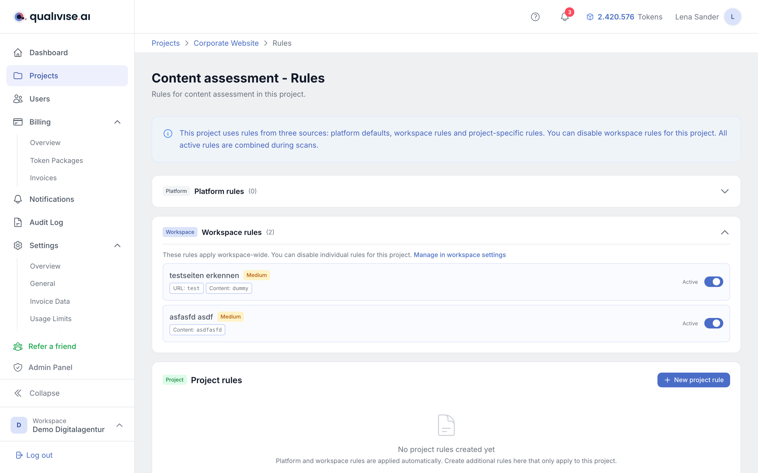Collapse the Workspace rules section
The height and width of the screenshot is (473, 758).
point(725,232)
